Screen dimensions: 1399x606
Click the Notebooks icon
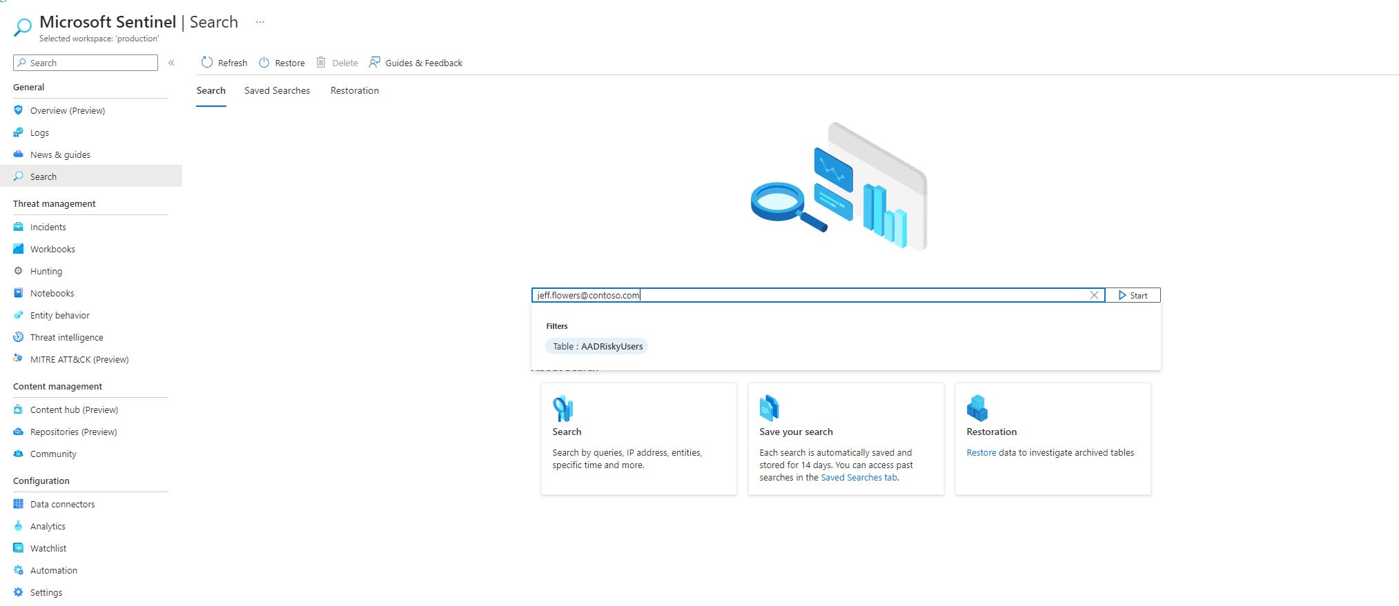[x=19, y=293]
